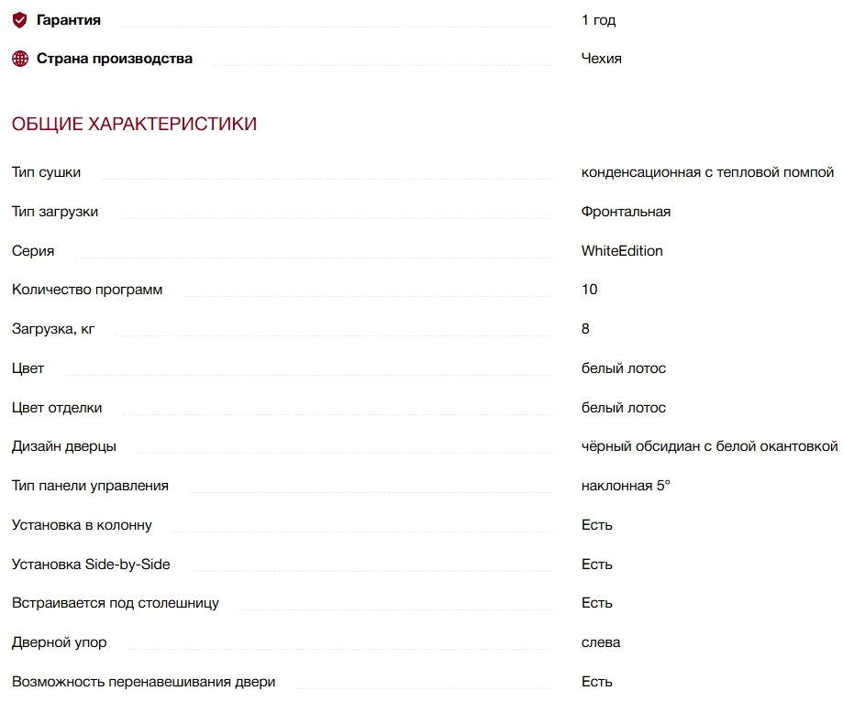Click the warranty shield icon
This screenshot has height=713, width=843.
20,20
